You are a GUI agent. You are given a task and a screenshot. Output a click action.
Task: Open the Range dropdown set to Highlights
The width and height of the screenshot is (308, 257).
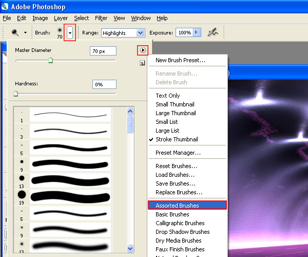coord(123,33)
